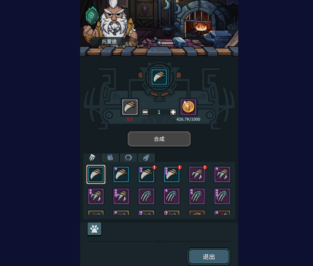
Task: Click the 合成 synthesize button
Action: pyautogui.click(x=159, y=139)
